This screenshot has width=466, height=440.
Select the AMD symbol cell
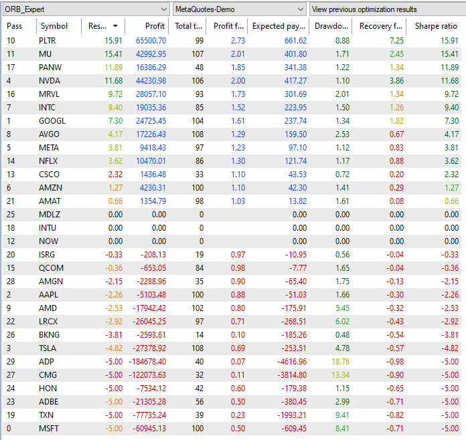click(x=48, y=308)
